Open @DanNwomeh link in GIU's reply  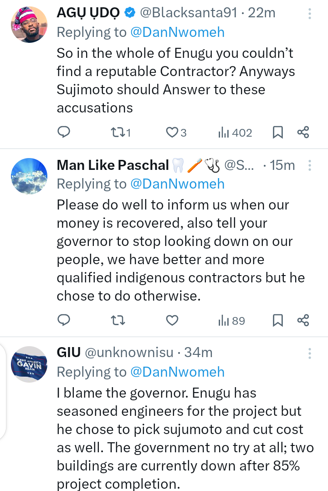point(177,372)
